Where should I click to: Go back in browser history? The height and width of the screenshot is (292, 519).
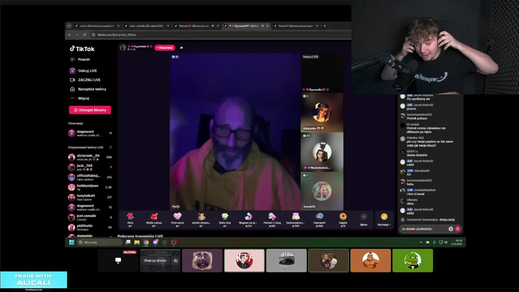[69, 35]
